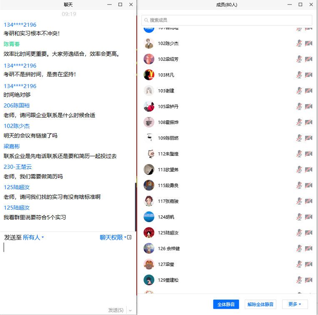Toggle video for 129董建松
318x315 pixels.
[308, 280]
